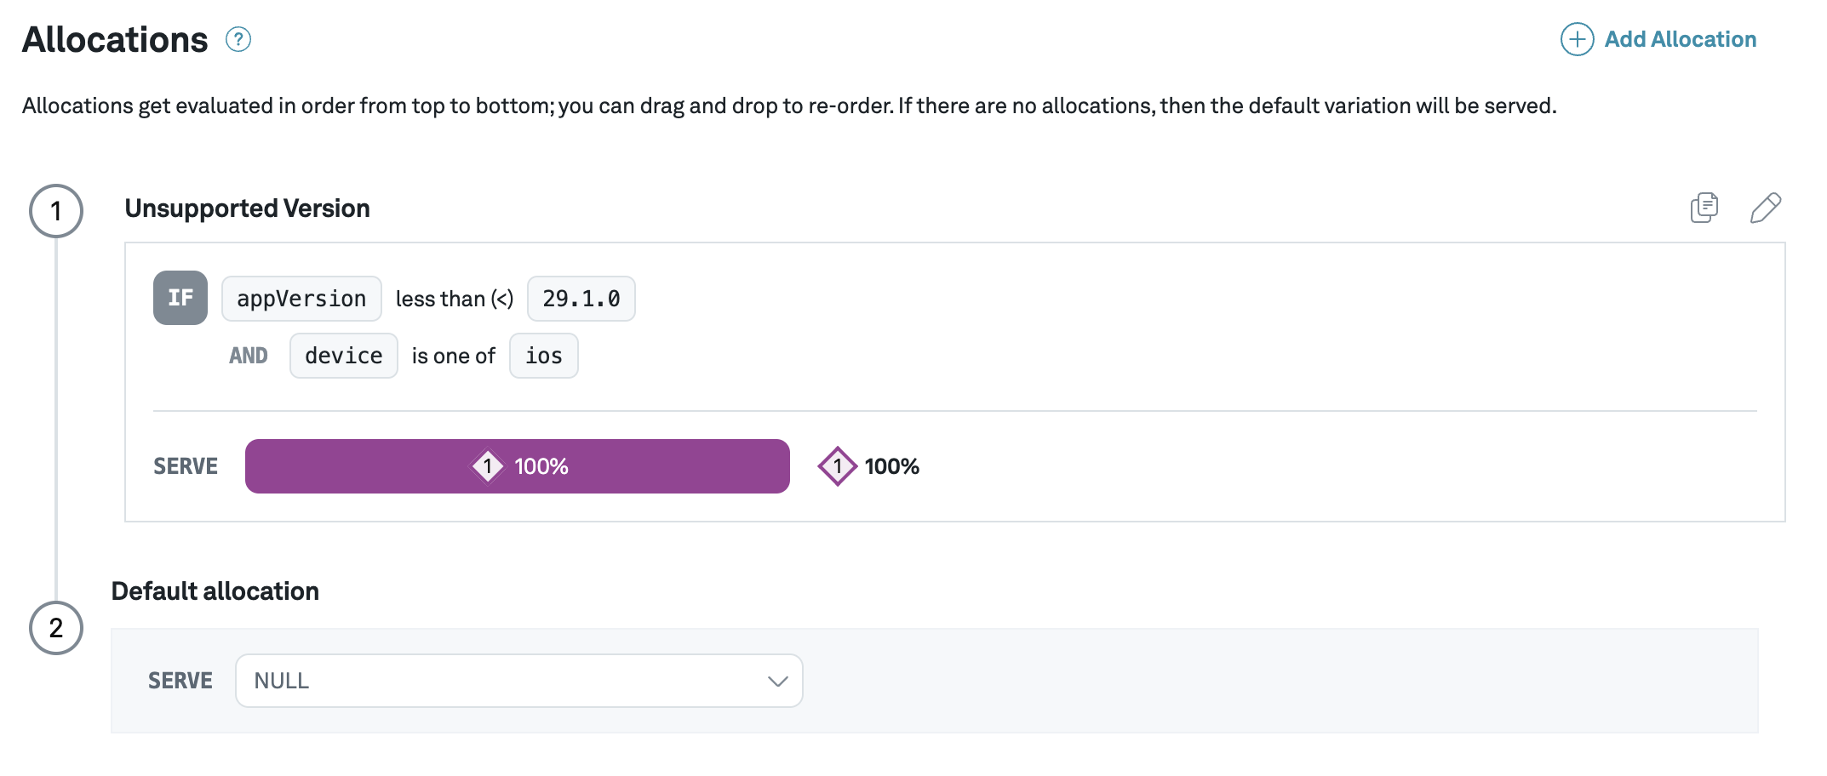Screen dimensions: 1827x776
Task: Click the 'less than (<)' operator text
Action: (x=455, y=299)
